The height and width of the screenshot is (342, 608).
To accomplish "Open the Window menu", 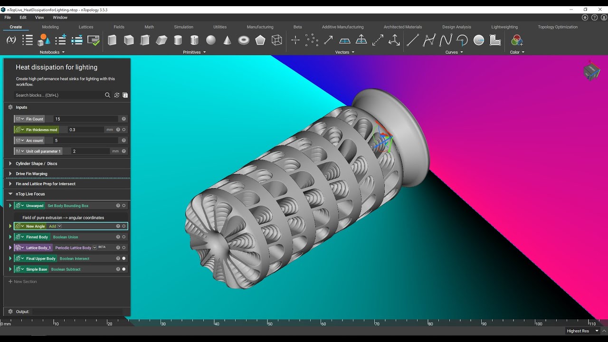I will [x=60, y=18].
